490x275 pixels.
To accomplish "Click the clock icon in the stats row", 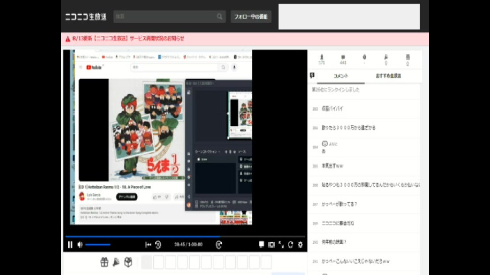I will click(x=364, y=57).
